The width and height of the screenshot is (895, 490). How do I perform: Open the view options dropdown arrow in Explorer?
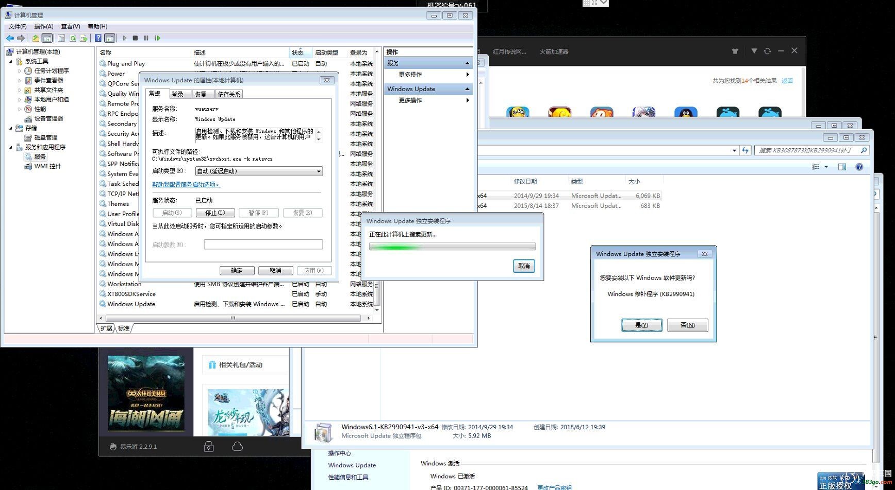(x=826, y=167)
